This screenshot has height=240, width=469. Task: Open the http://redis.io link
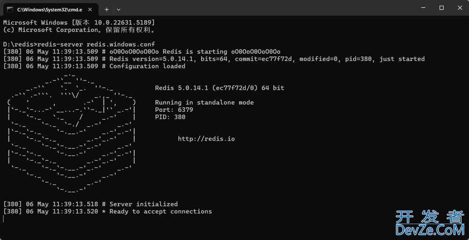(x=206, y=139)
